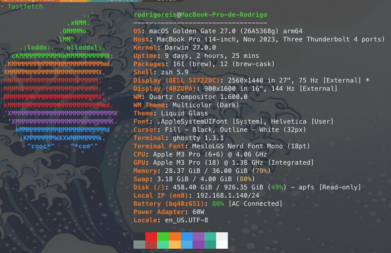Image resolution: width=391 pixels, height=253 pixels.
Task: Click the CPU line 'Apple M3 Pro (6+6)'
Action: tap(200, 154)
